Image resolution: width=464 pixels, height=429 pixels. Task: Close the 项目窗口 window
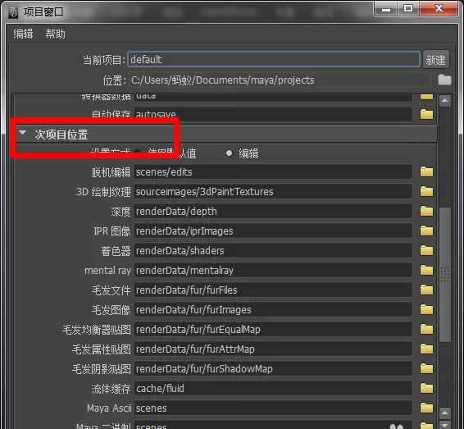tap(439, 8)
